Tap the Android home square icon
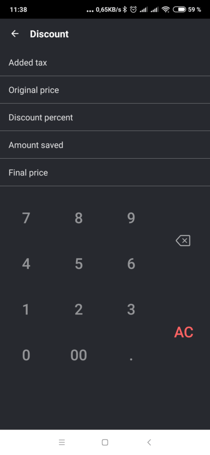 [105, 442]
